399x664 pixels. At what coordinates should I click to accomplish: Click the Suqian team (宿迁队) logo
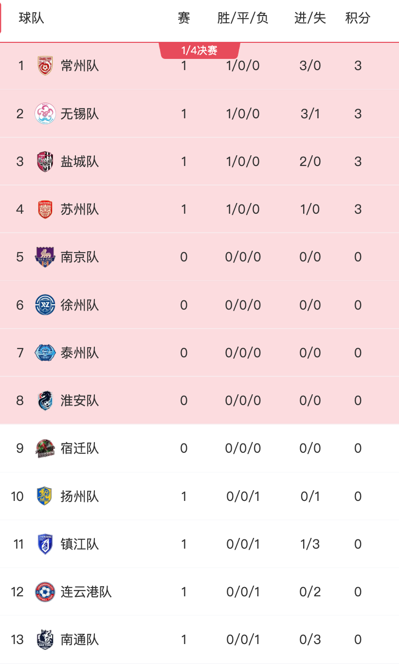[x=45, y=448]
